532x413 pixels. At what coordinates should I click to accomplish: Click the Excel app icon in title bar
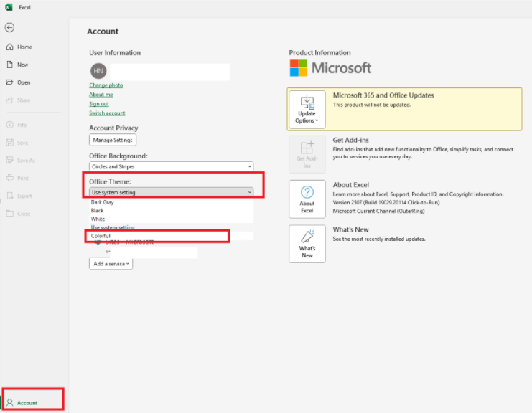pyautogui.click(x=9, y=7)
